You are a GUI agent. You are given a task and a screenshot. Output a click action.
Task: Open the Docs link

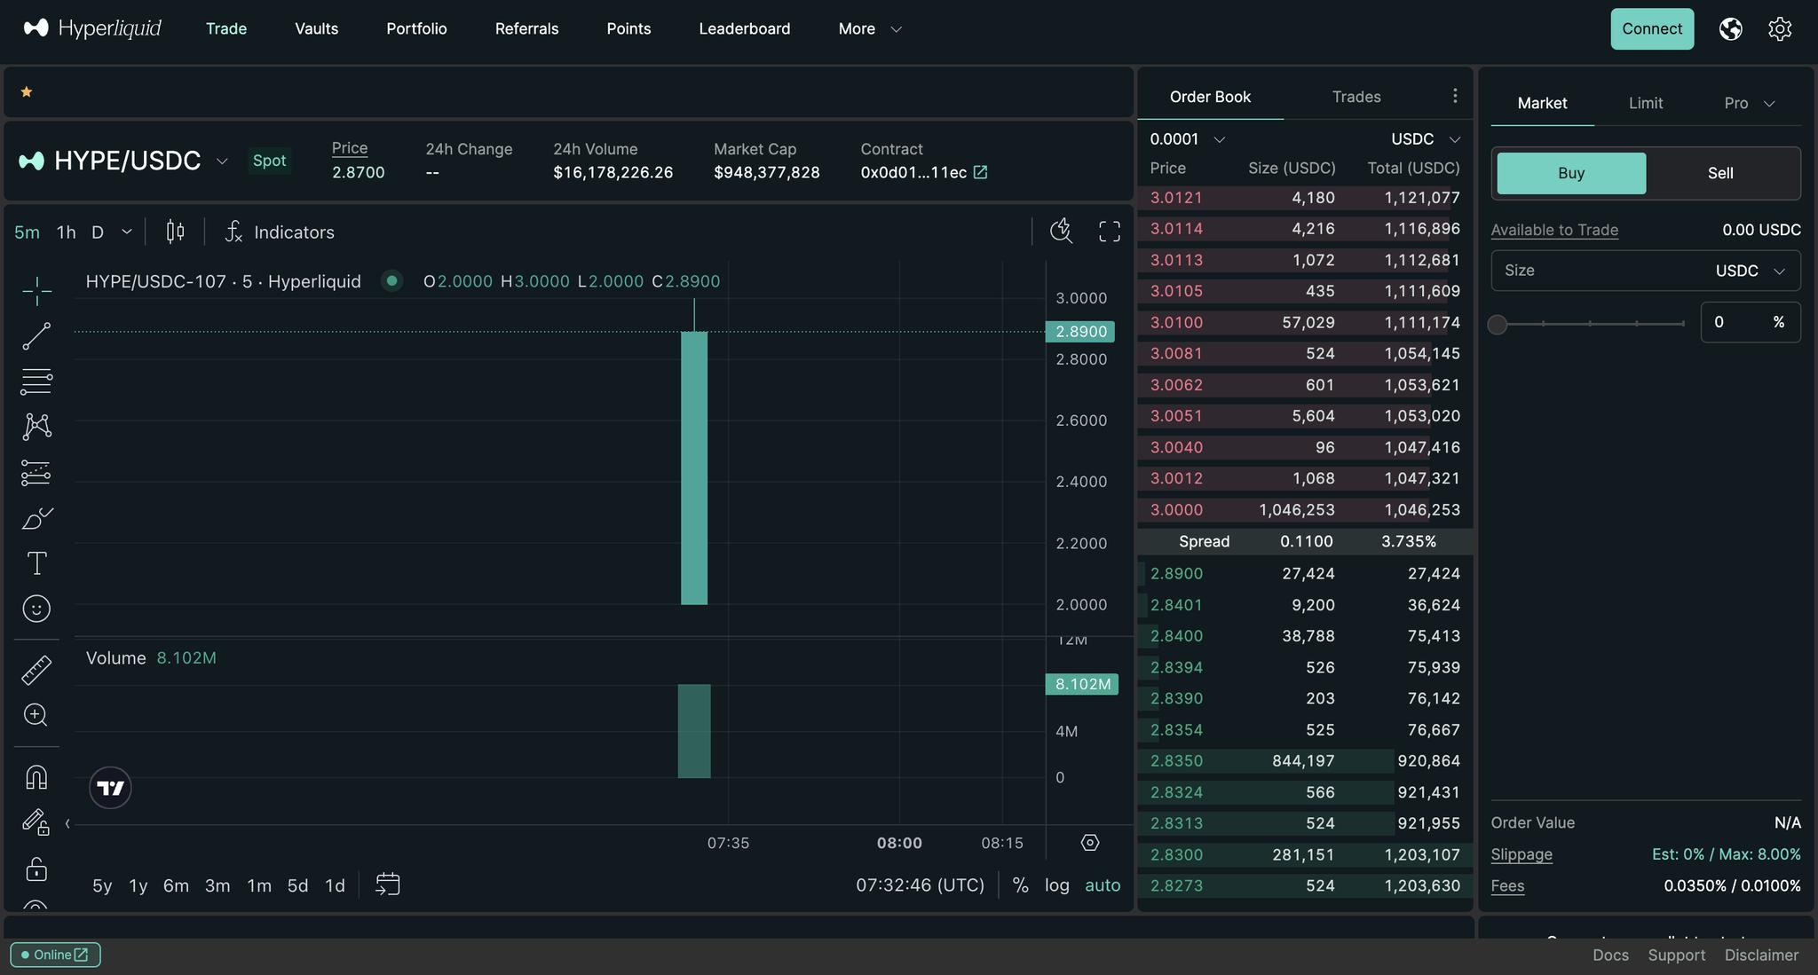point(1610,955)
